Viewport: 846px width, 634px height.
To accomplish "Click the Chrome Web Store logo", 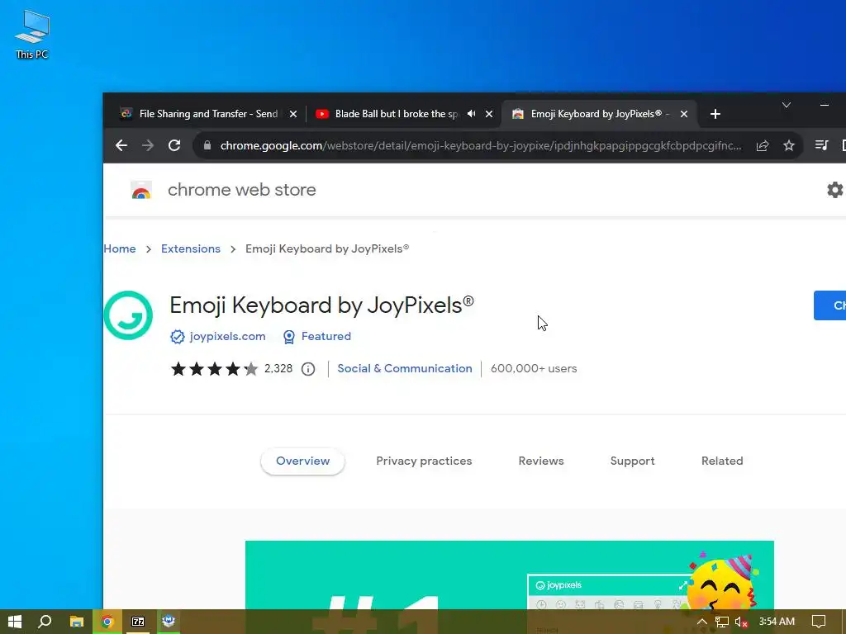I will pos(141,190).
